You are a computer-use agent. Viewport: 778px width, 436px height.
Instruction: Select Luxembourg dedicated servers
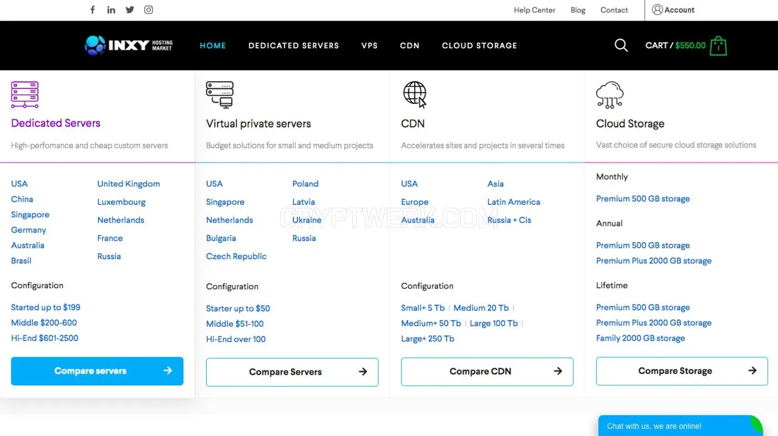coord(121,202)
